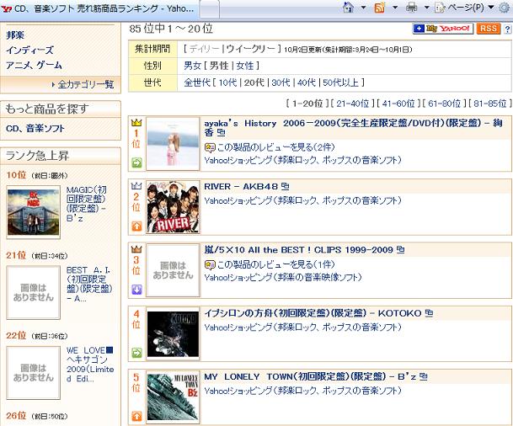Viewport: 513px width, 426px height.
Task: Click Yahoo!ショッピング 邦楽の音楽映像ソフト link
Action: [283, 278]
